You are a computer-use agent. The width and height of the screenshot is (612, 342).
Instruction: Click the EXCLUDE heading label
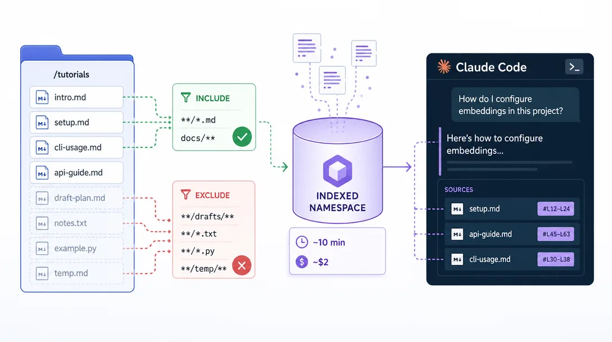tap(212, 195)
